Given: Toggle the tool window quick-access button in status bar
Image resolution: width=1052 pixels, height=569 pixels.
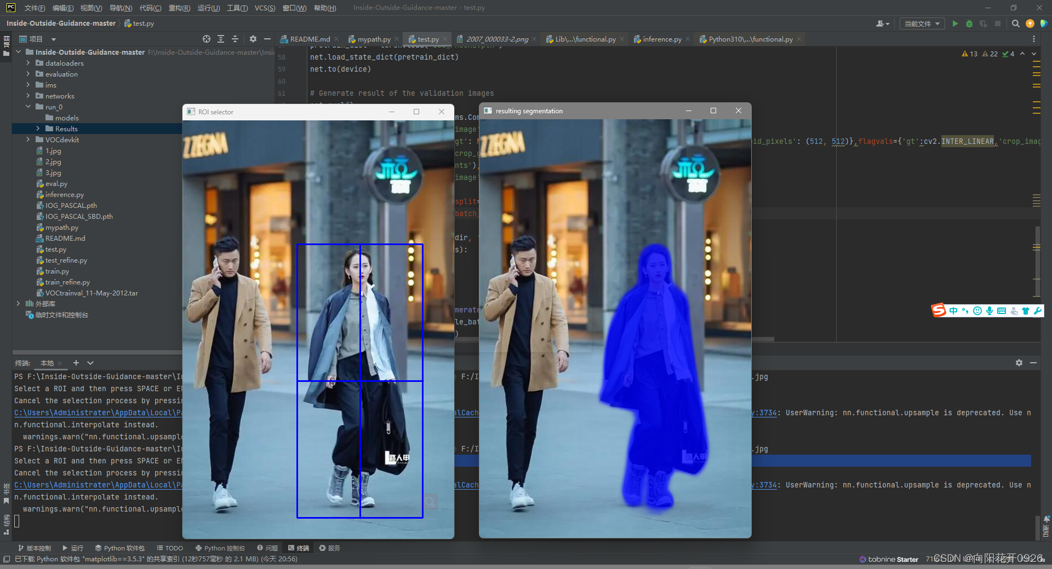Looking at the screenshot, I should 7,559.
